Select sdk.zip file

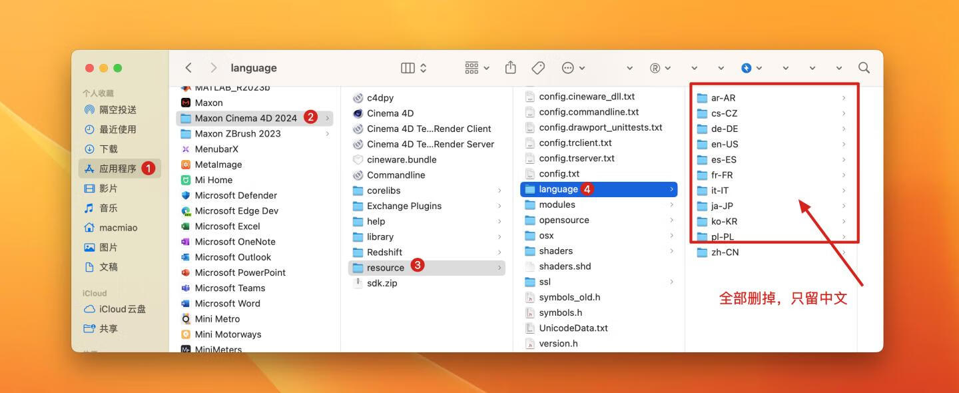pos(427,283)
